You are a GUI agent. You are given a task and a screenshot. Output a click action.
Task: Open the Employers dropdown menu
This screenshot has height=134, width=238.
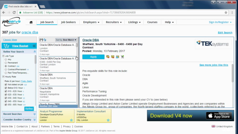[x=91, y=22]
